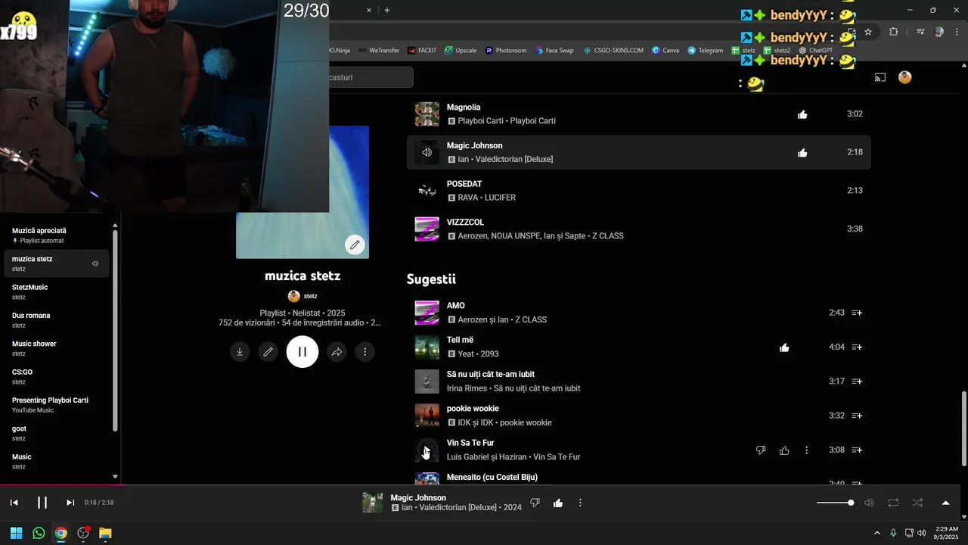The height and width of the screenshot is (545, 968).
Task: Dislike Magic Johnson in the player bar
Action: click(535, 503)
